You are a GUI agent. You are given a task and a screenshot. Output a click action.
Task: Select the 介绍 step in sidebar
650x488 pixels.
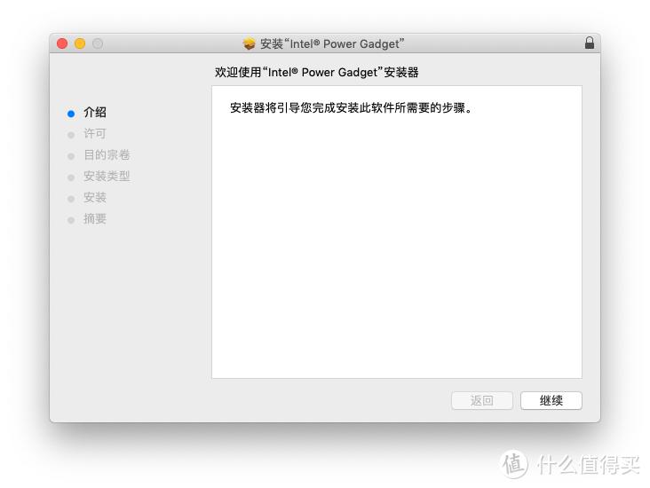[x=95, y=112]
